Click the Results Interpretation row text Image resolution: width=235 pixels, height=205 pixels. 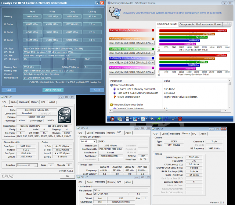click(x=128, y=97)
